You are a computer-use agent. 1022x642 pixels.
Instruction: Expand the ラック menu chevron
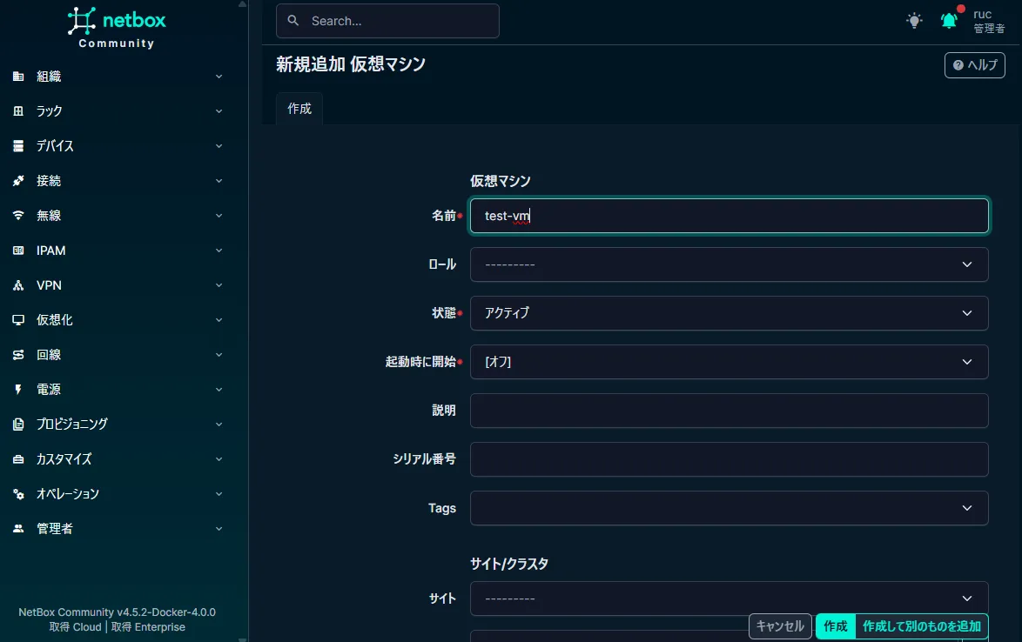pos(219,111)
